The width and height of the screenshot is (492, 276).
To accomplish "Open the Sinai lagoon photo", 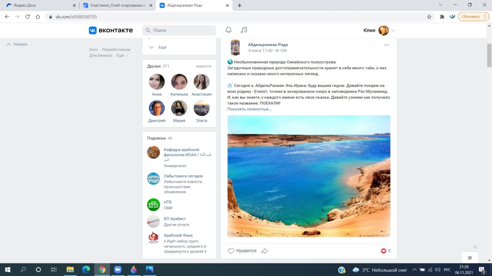I will click(308, 176).
